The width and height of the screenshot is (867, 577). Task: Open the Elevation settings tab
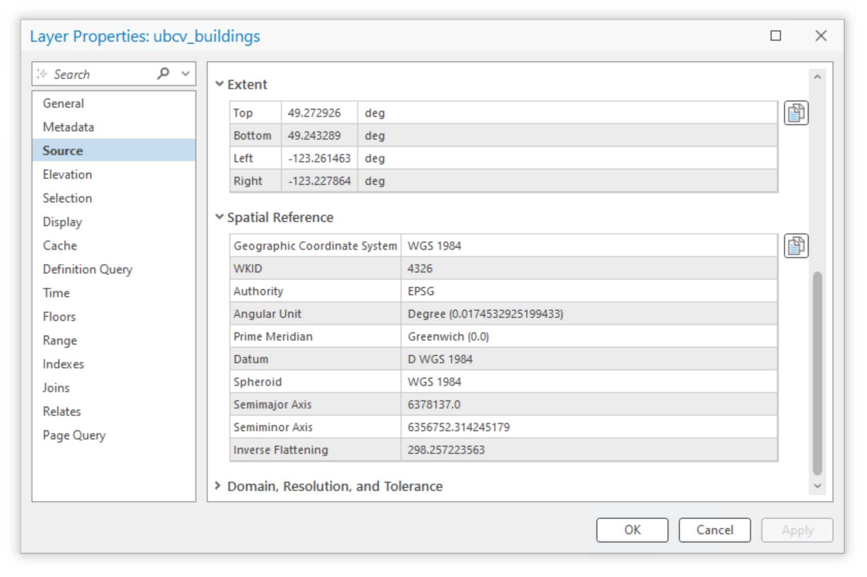pos(68,175)
